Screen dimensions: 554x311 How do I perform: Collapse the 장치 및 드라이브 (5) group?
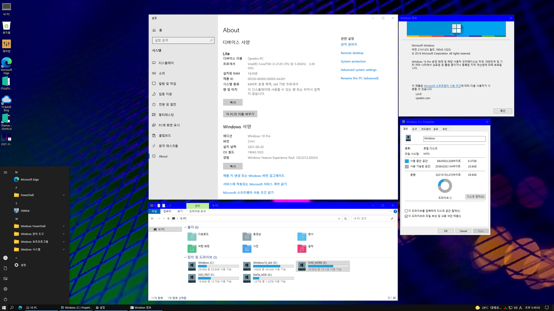tap(185, 257)
